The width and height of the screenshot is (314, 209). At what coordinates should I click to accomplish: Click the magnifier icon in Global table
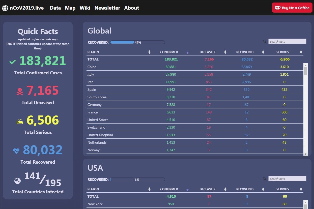pos(265,42)
